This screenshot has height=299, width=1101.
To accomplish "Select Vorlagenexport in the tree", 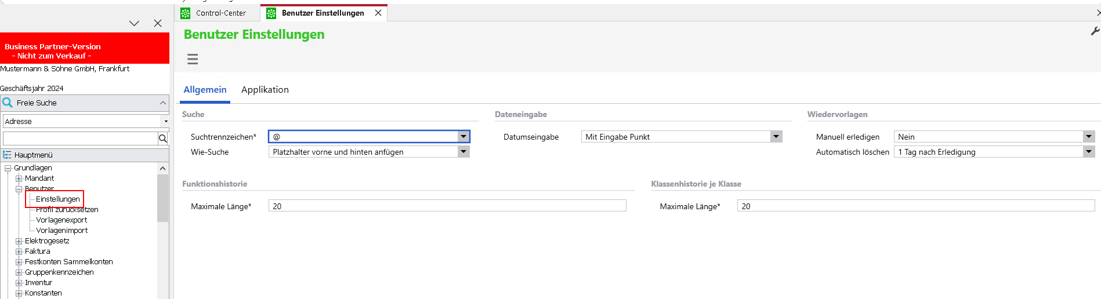I will click(x=61, y=220).
